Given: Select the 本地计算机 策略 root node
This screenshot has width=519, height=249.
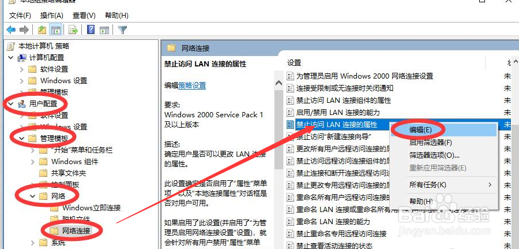Looking at the screenshot, I should (44, 46).
